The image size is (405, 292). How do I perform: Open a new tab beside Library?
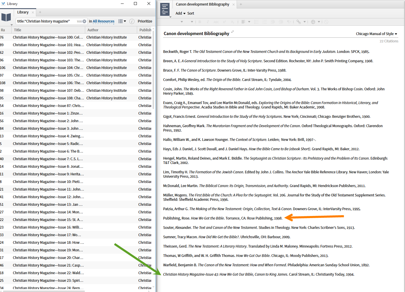(x=40, y=12)
